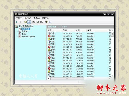Click the horizontal scrollbar left arrow
Viewport: 129px width, 96px height.
tap(49, 78)
